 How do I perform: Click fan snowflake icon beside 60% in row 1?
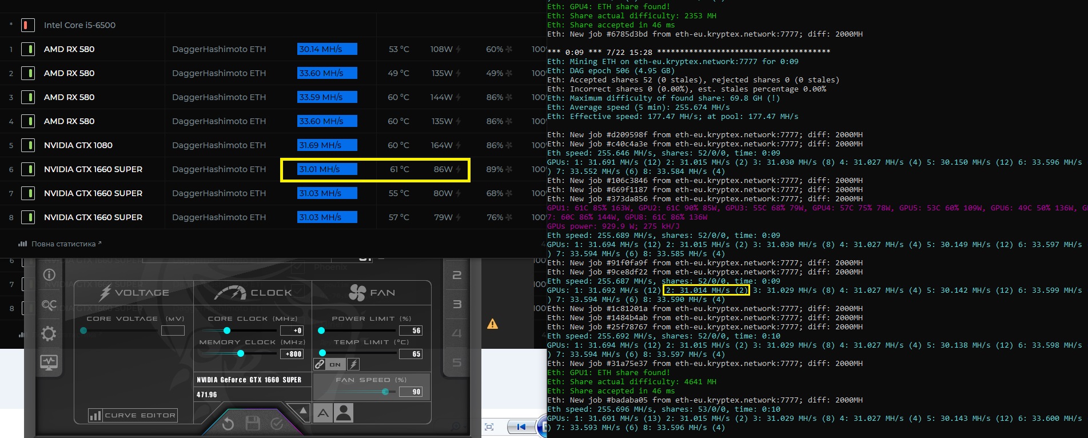(509, 49)
